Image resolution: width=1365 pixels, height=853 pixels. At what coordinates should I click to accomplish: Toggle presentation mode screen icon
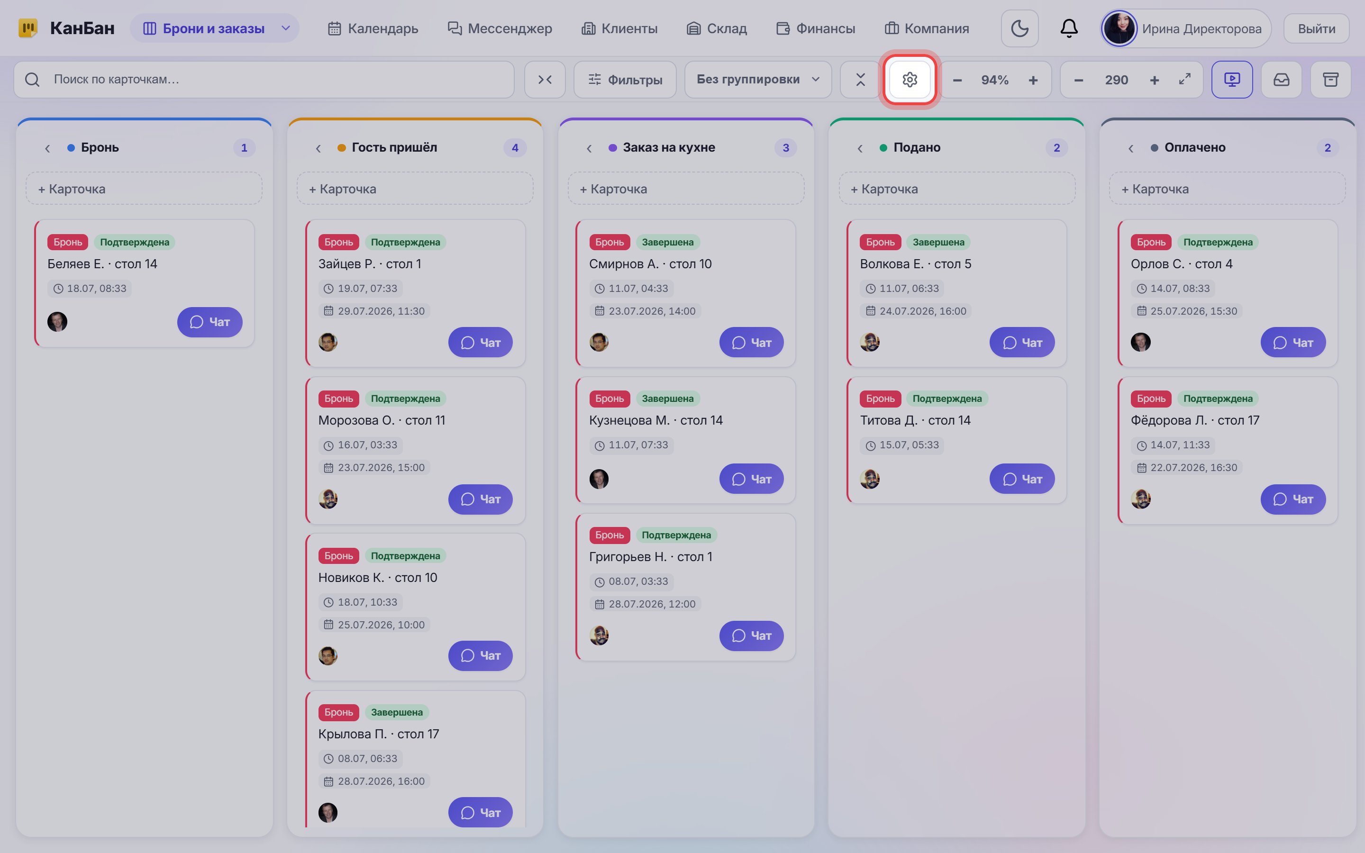(x=1232, y=80)
